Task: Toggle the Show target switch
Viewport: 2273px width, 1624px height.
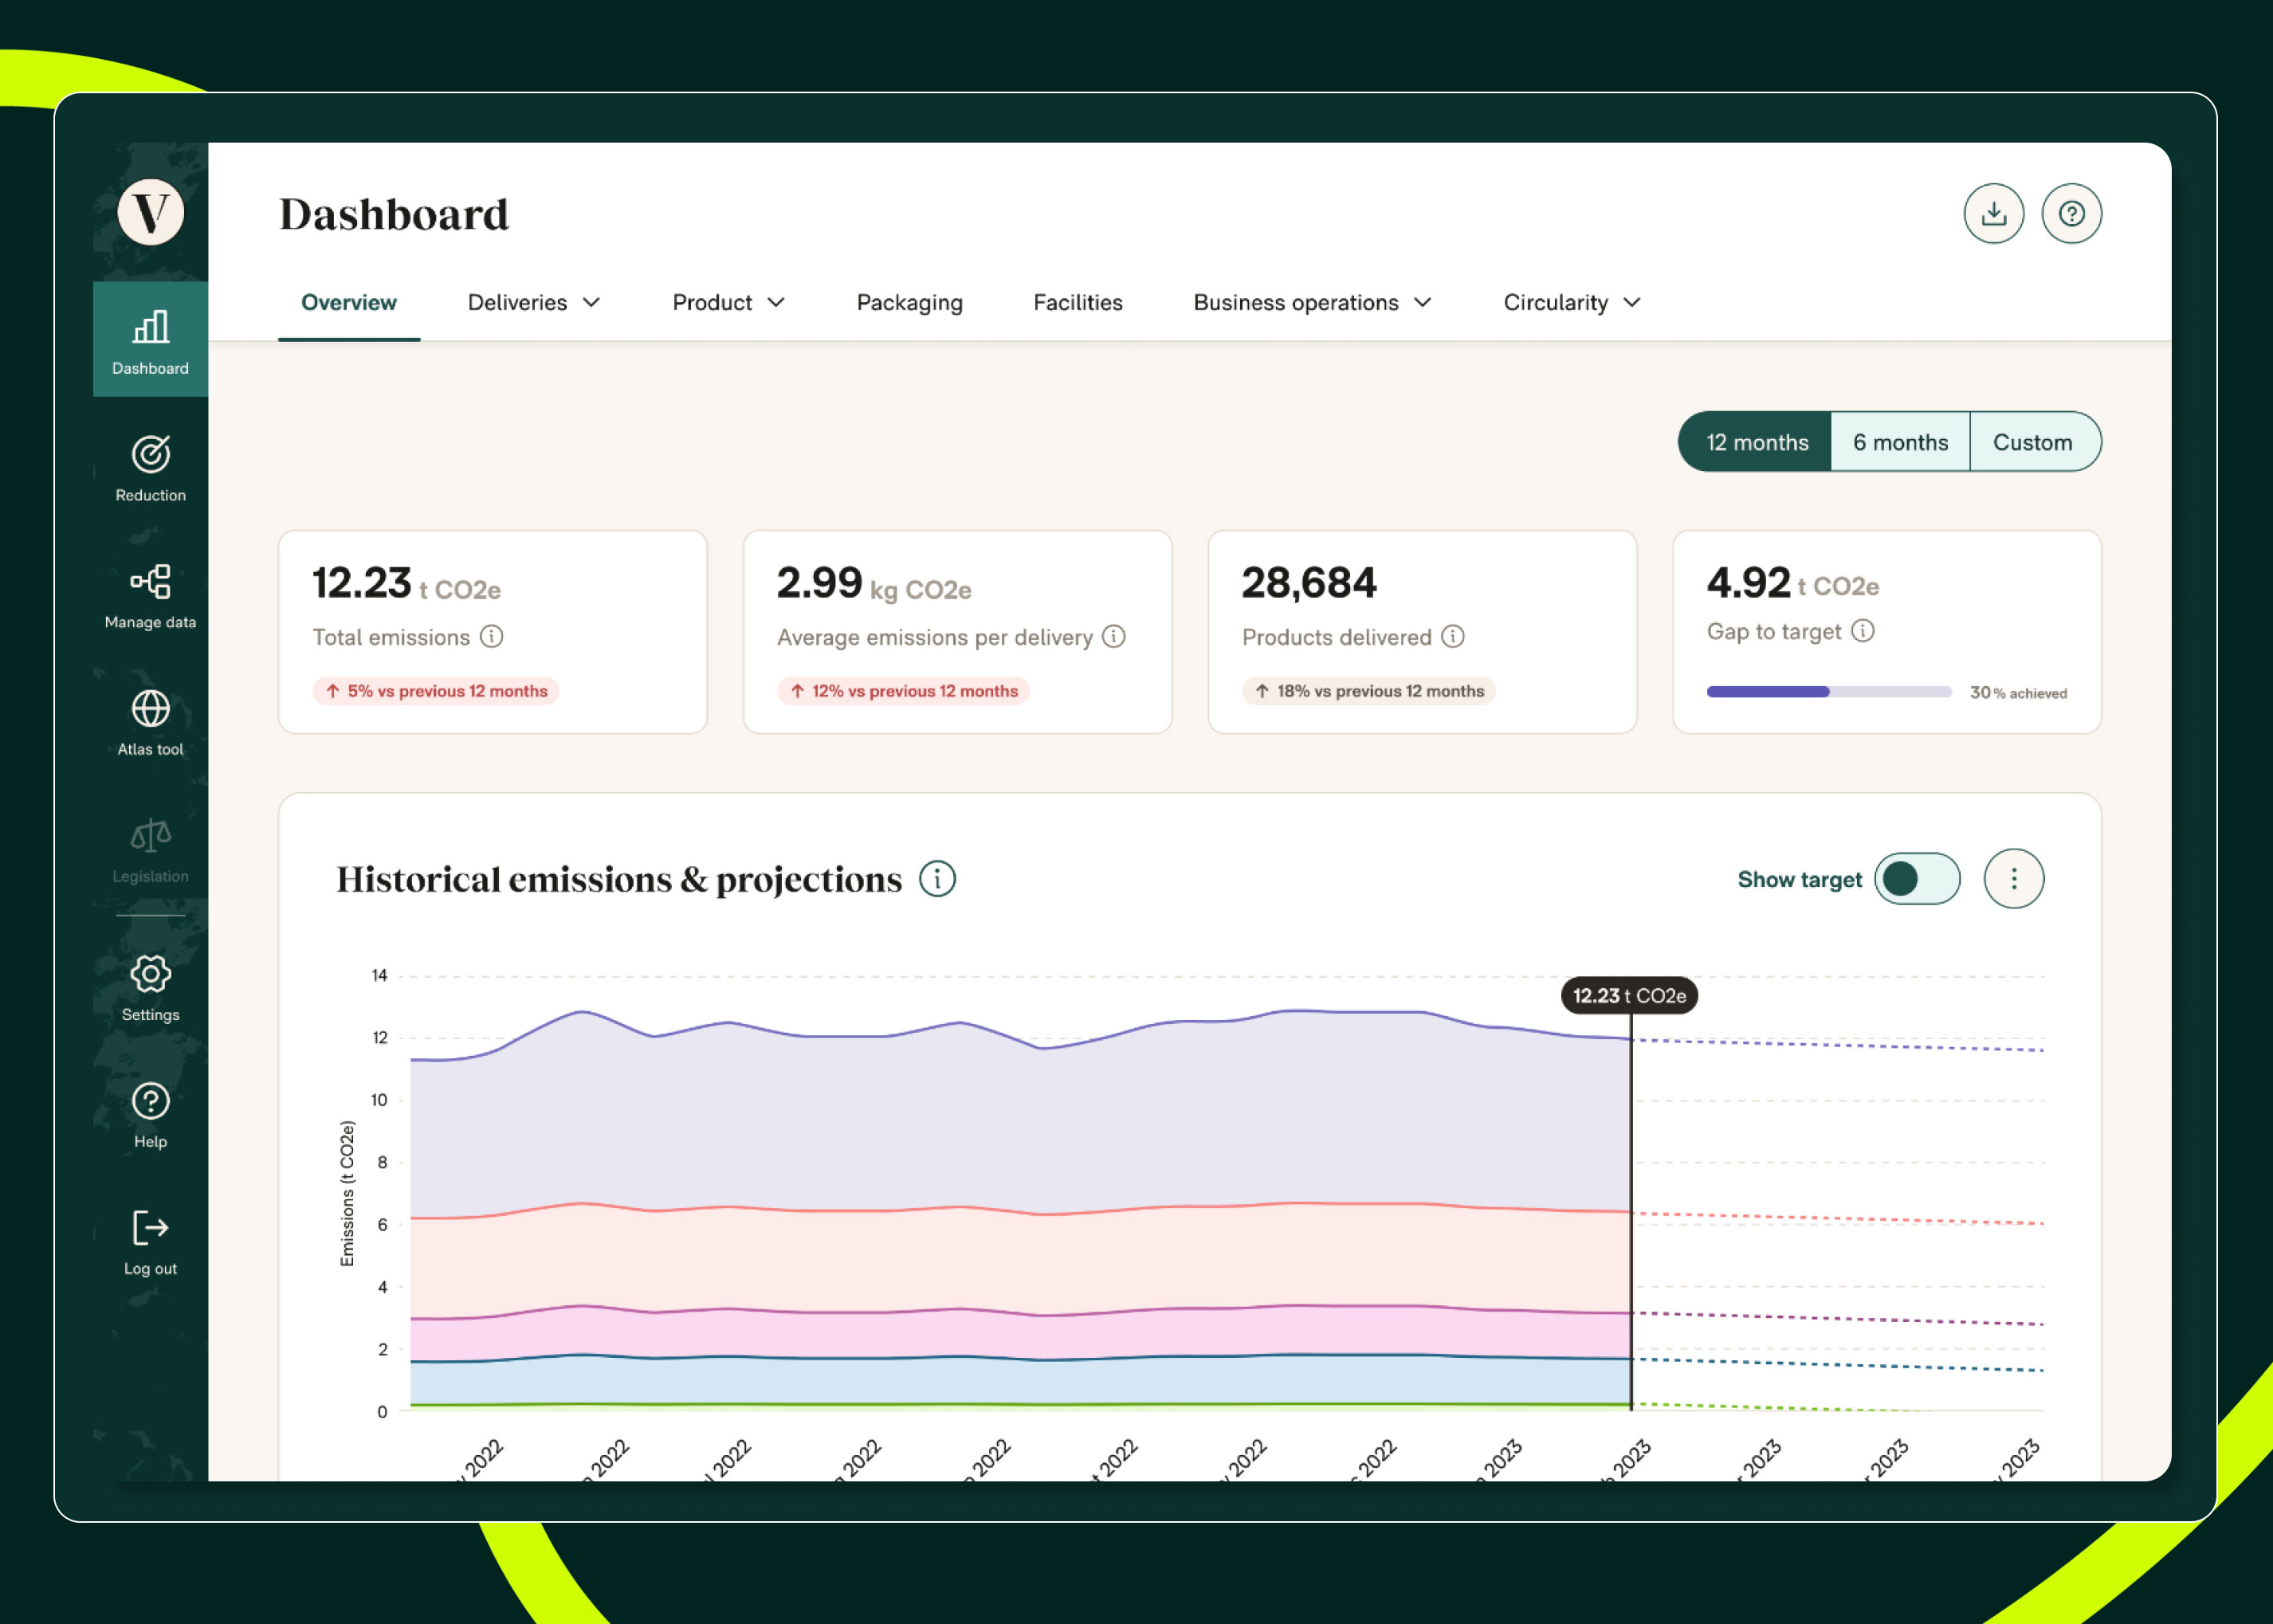Action: pos(1916,879)
